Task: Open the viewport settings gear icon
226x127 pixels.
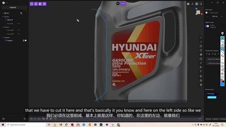Action: tap(197, 4)
